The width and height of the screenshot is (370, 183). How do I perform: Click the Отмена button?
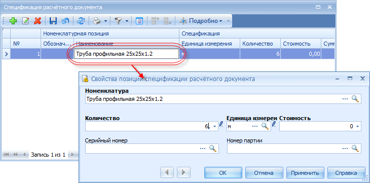tap(264, 173)
